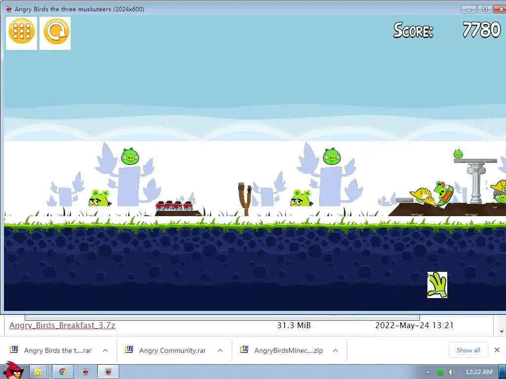506x379 pixels.
Task: Click Show all downloads button
Action: tap(468, 350)
